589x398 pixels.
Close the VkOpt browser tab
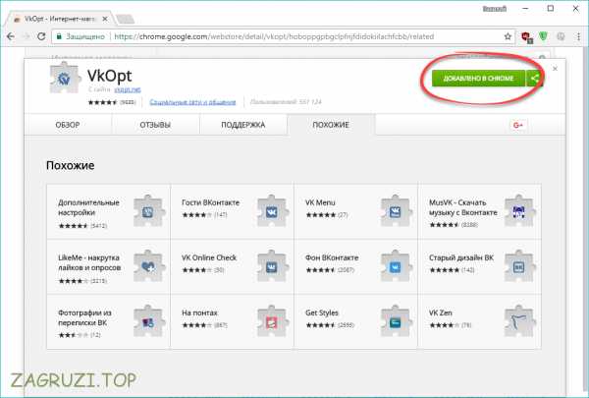(105, 19)
